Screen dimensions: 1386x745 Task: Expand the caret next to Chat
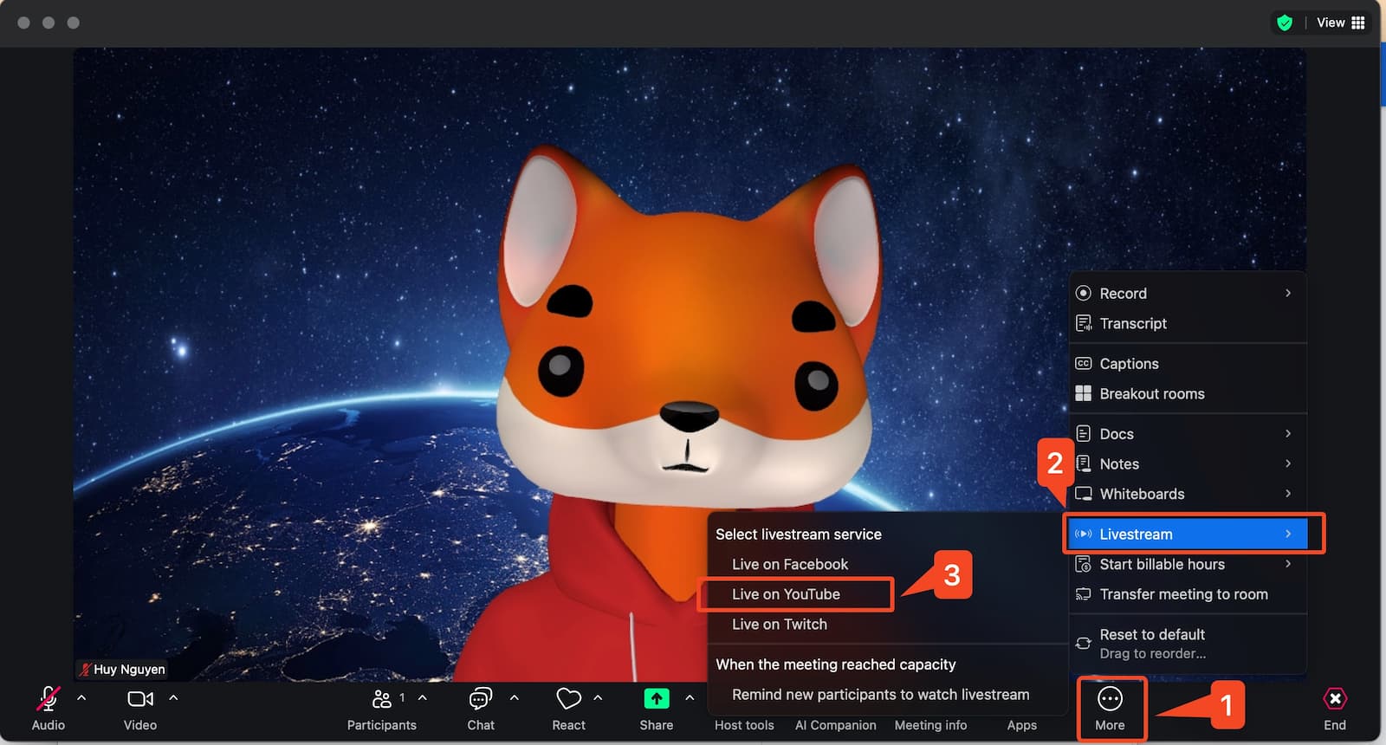[515, 696]
